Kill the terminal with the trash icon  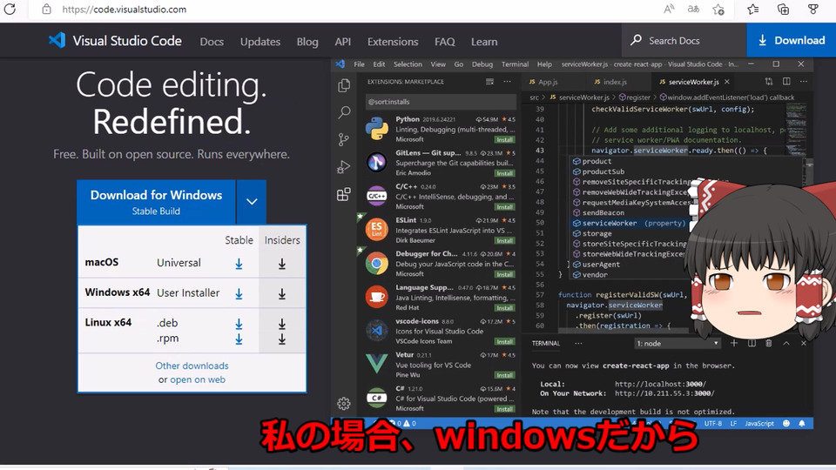pyautogui.click(x=769, y=343)
